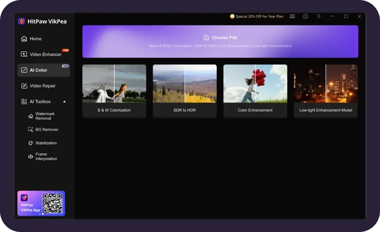Click the Video Repair pencil icon
Image resolution: width=380 pixels, height=232 pixels.
(24, 86)
